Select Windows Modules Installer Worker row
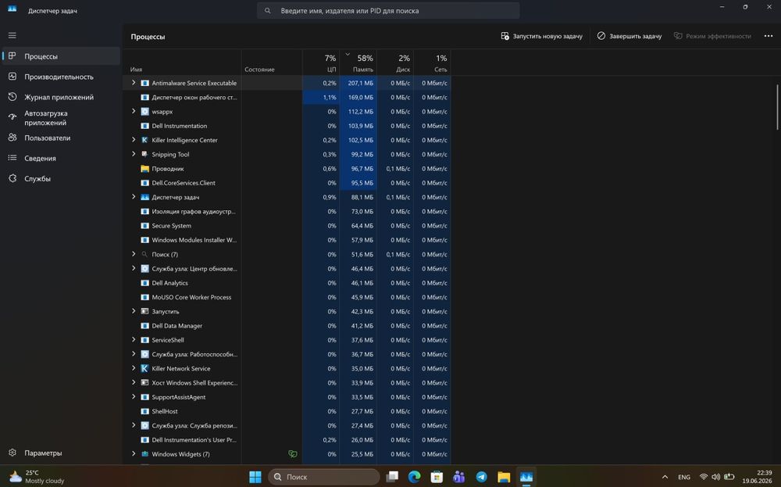Screen dimensions: 781x487 [x=287, y=240]
